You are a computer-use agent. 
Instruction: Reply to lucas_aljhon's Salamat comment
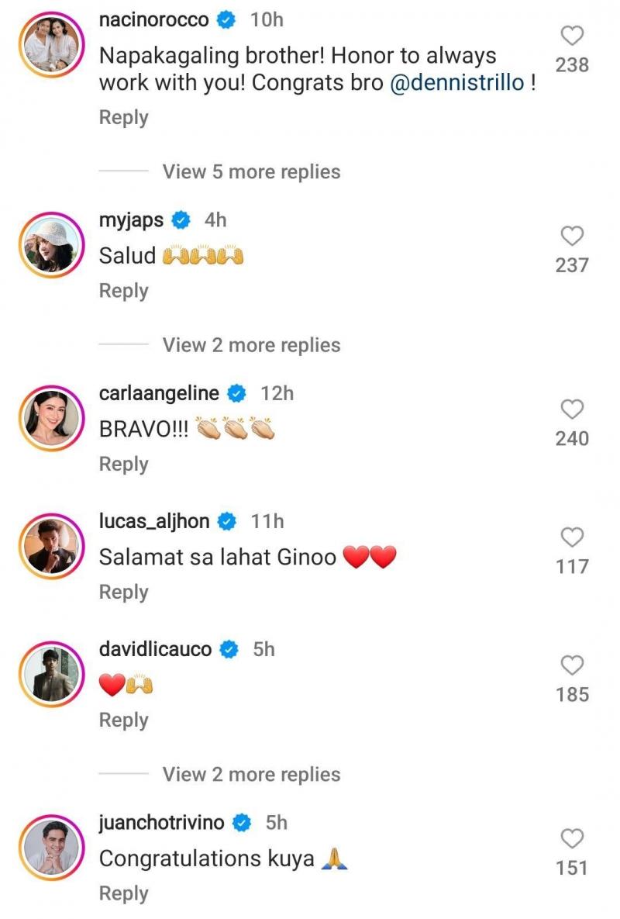coord(123,592)
